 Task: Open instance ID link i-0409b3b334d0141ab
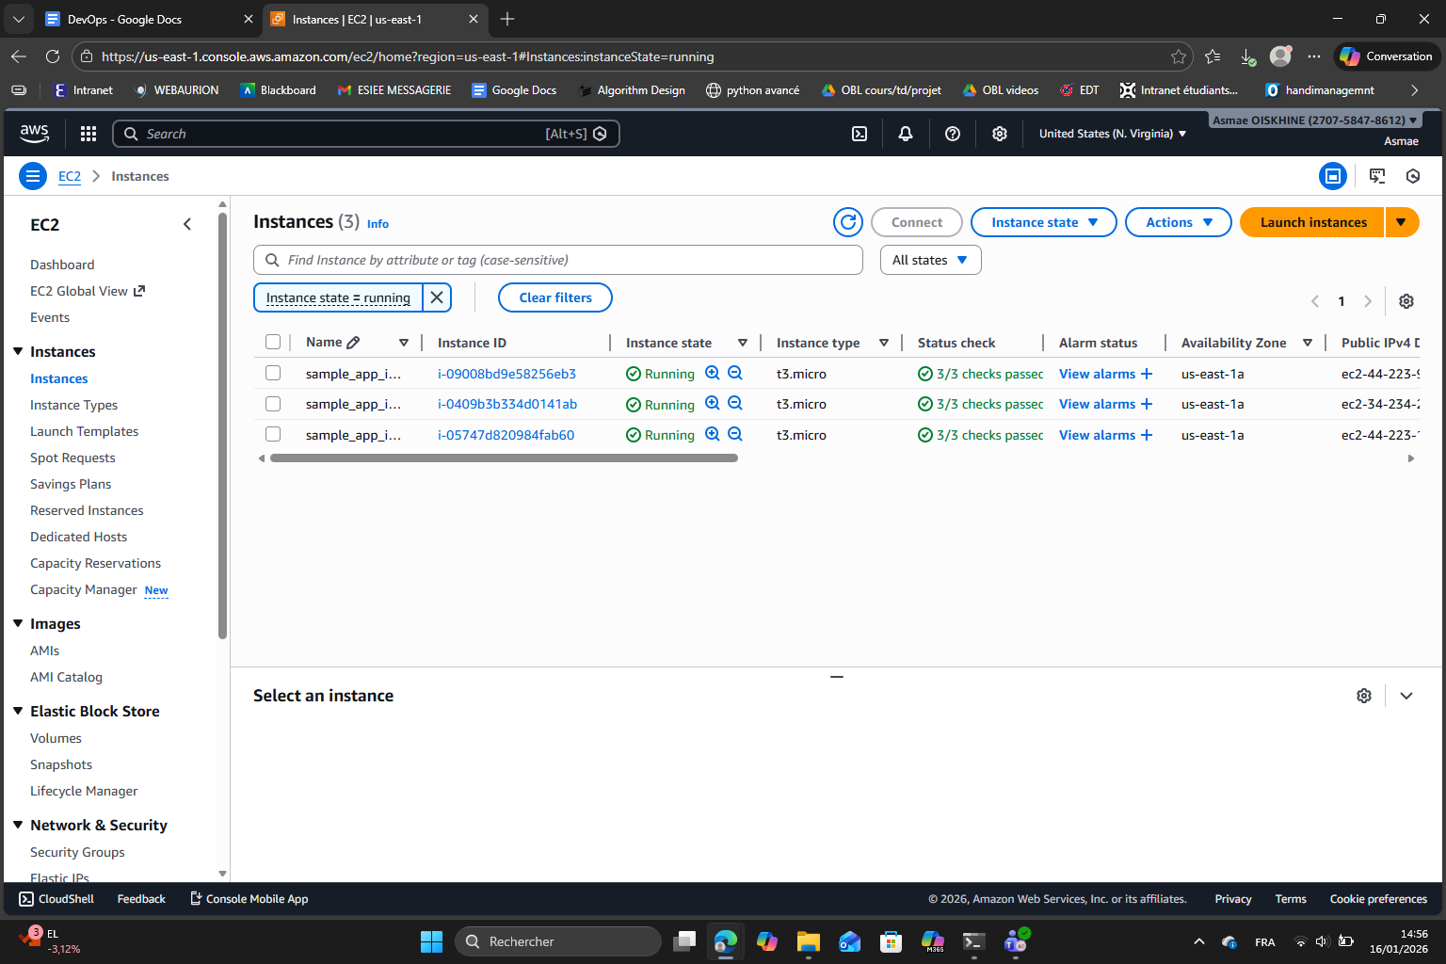(506, 403)
